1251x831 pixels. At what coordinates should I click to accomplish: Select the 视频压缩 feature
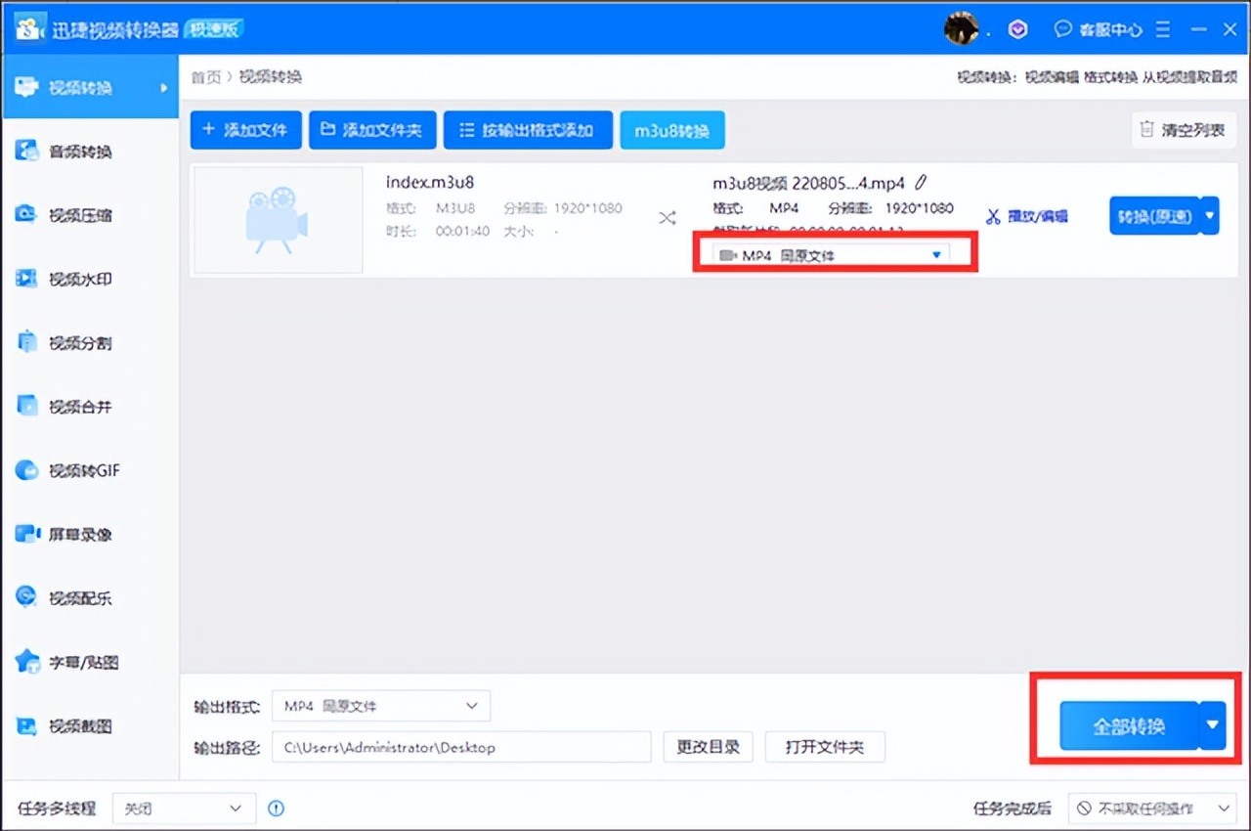(x=68, y=215)
